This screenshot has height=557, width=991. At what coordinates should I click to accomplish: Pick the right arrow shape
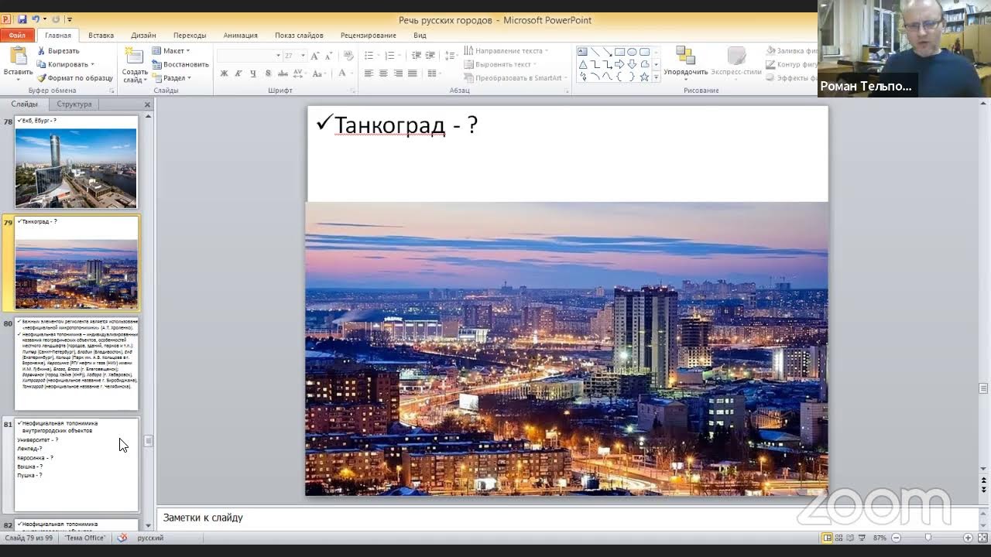619,64
